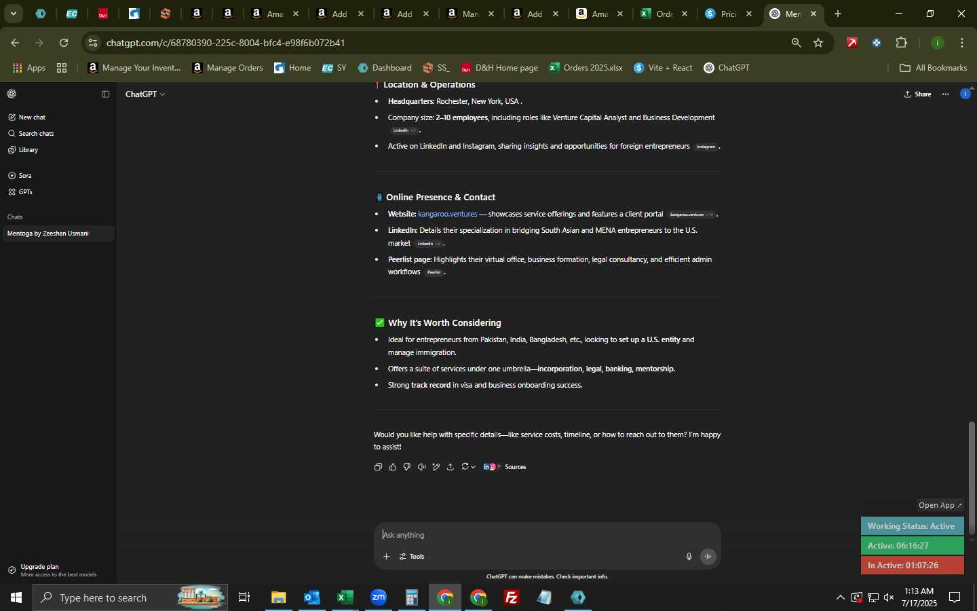Open File Explorer from taskbar
977x611 pixels.
[x=279, y=597]
